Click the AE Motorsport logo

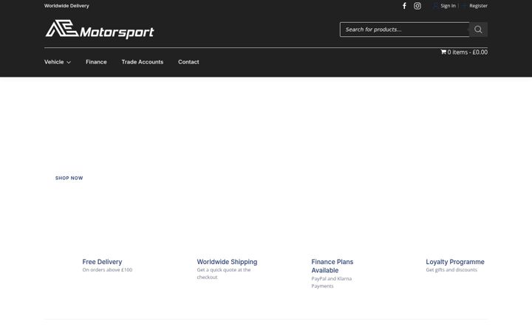pyautogui.click(x=100, y=29)
